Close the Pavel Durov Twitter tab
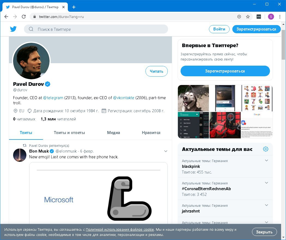 pos(63,7)
